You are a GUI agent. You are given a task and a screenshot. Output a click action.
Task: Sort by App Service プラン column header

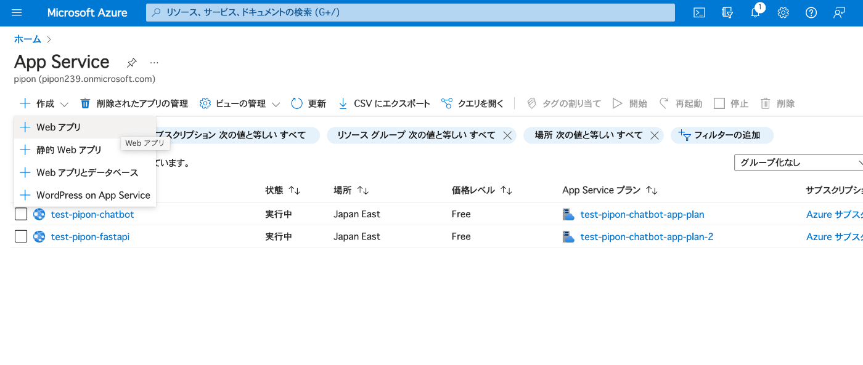[x=610, y=190]
